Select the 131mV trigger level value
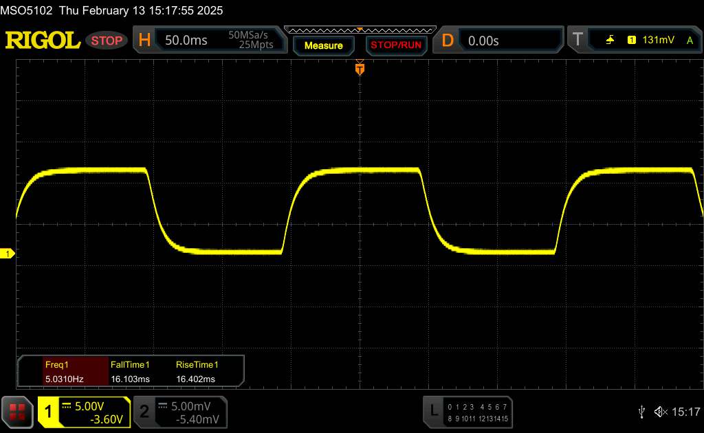The width and height of the screenshot is (704, 433). [x=658, y=40]
